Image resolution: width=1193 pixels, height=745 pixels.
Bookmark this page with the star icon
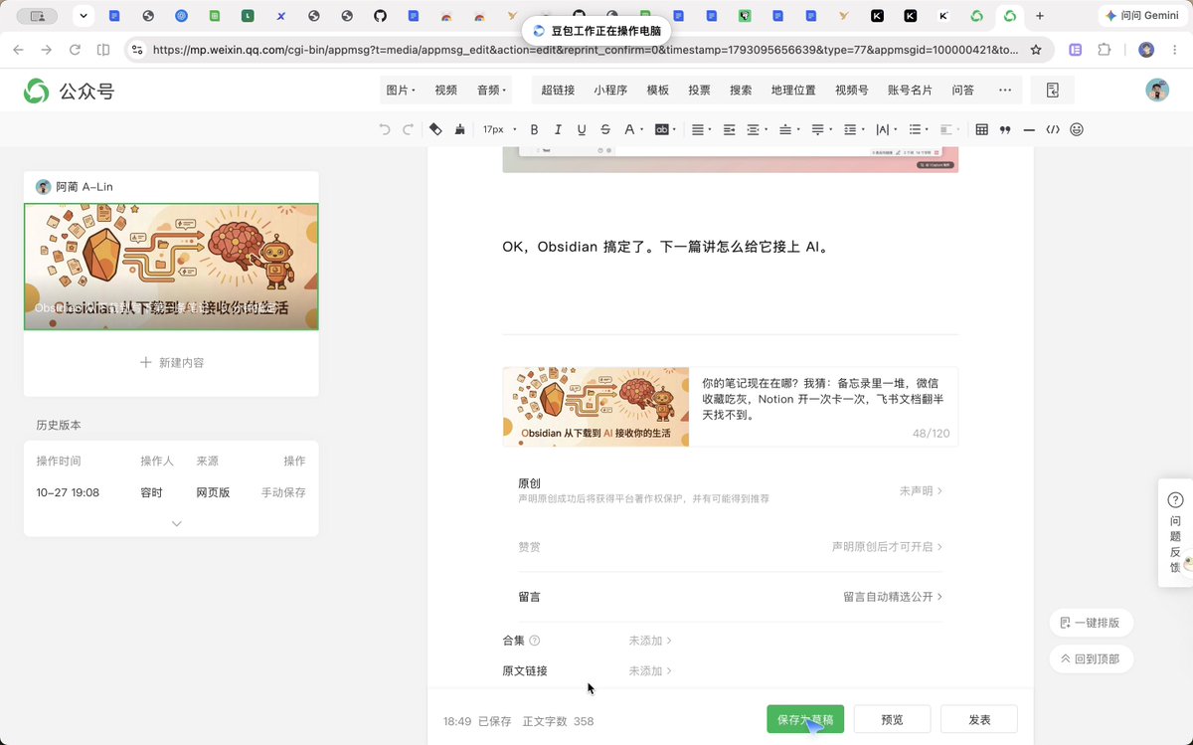[x=1036, y=49]
